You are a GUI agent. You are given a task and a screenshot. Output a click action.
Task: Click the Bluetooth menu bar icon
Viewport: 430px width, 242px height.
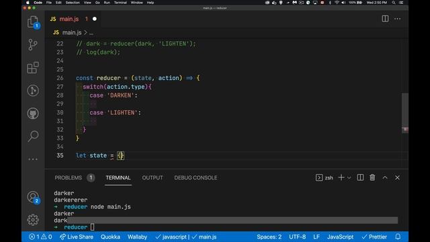coord(330,3)
